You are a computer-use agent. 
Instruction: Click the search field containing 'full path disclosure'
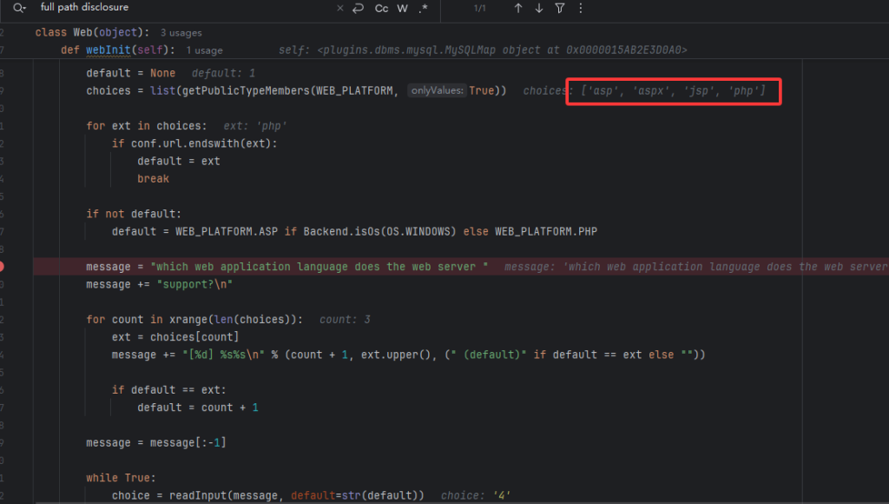tap(174, 8)
